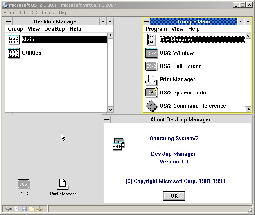Open the View menu in Desktop Manager

(x=34, y=29)
